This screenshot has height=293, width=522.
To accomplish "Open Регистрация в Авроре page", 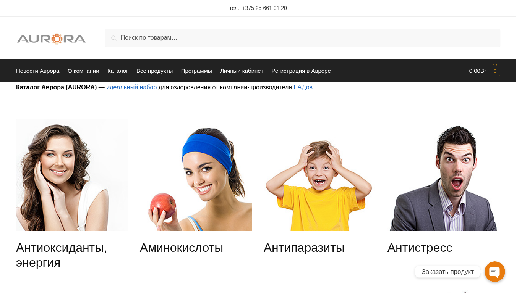I will point(301,71).
